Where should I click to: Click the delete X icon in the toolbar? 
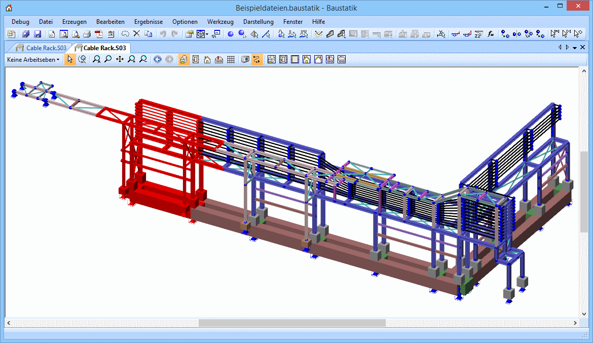coord(136,34)
